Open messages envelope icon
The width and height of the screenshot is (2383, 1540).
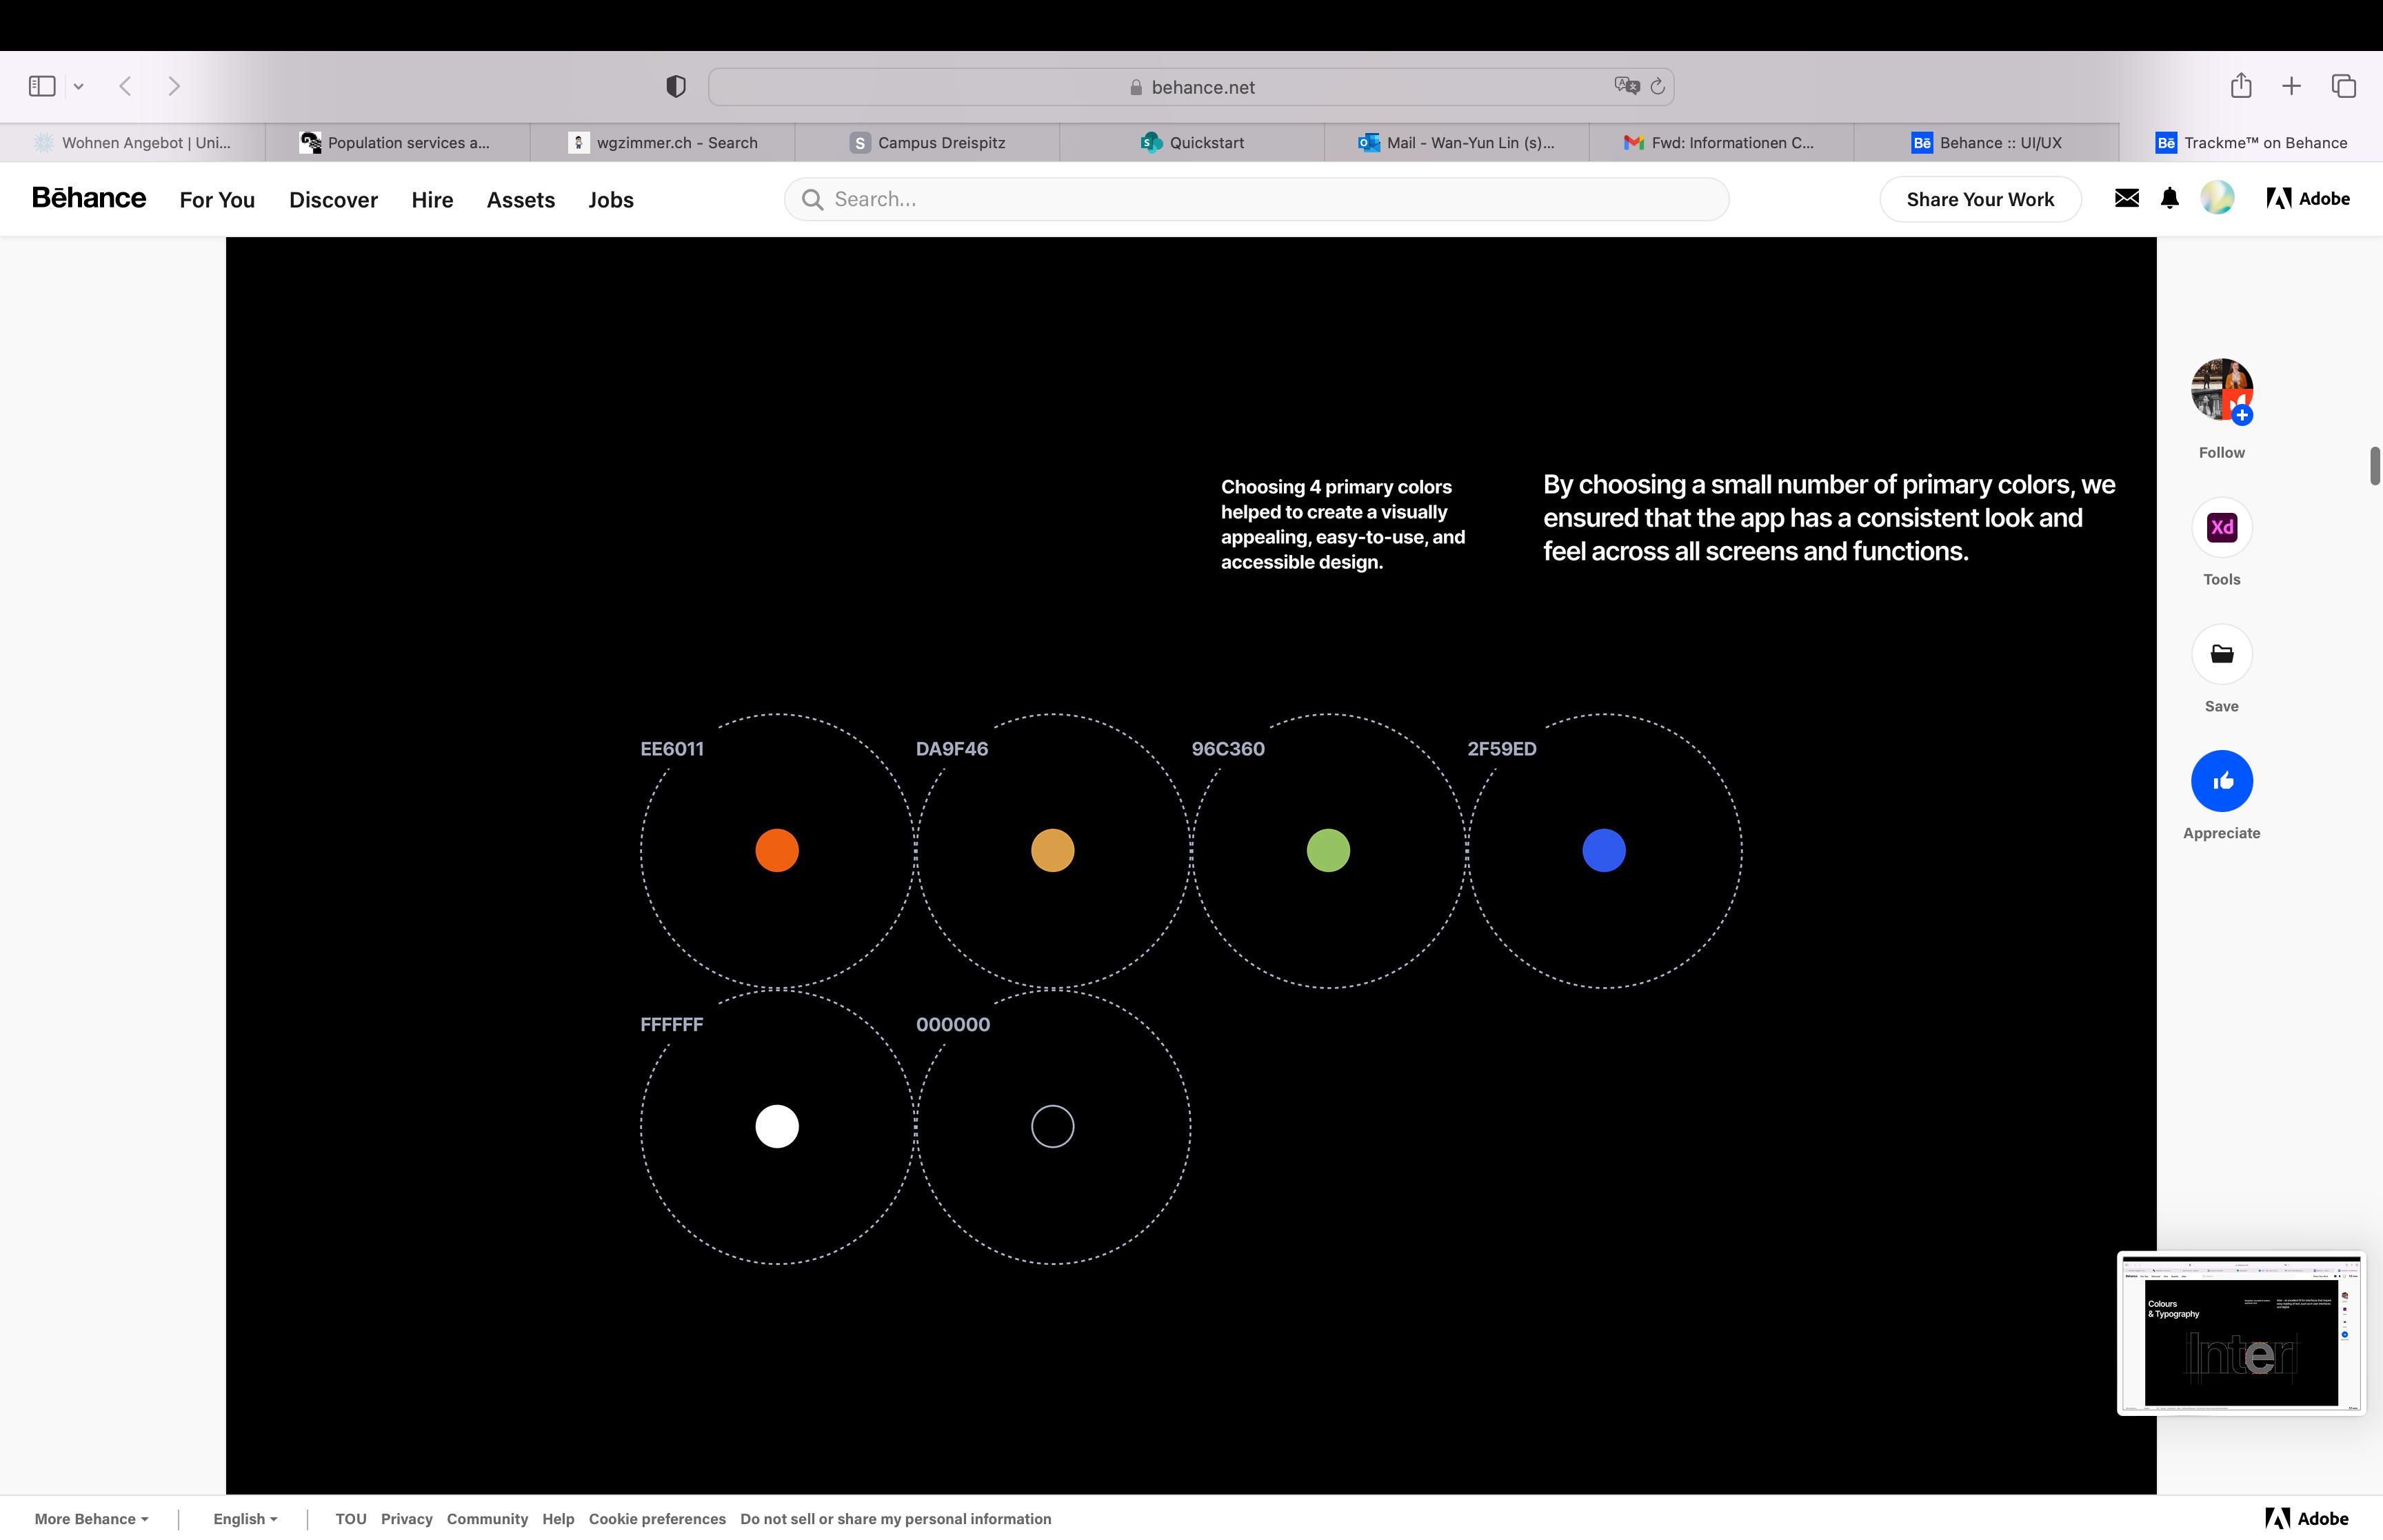tap(2126, 198)
